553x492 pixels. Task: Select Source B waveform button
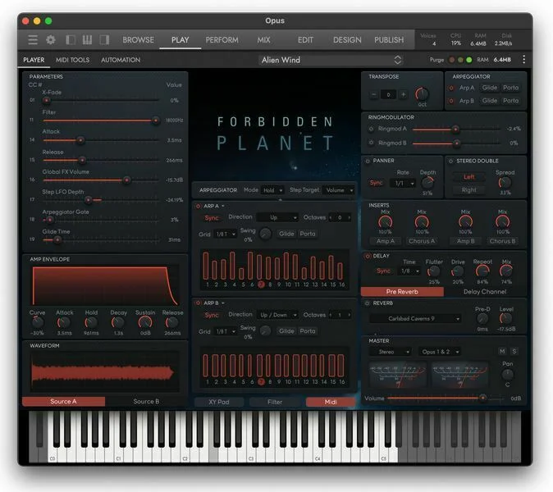click(146, 402)
